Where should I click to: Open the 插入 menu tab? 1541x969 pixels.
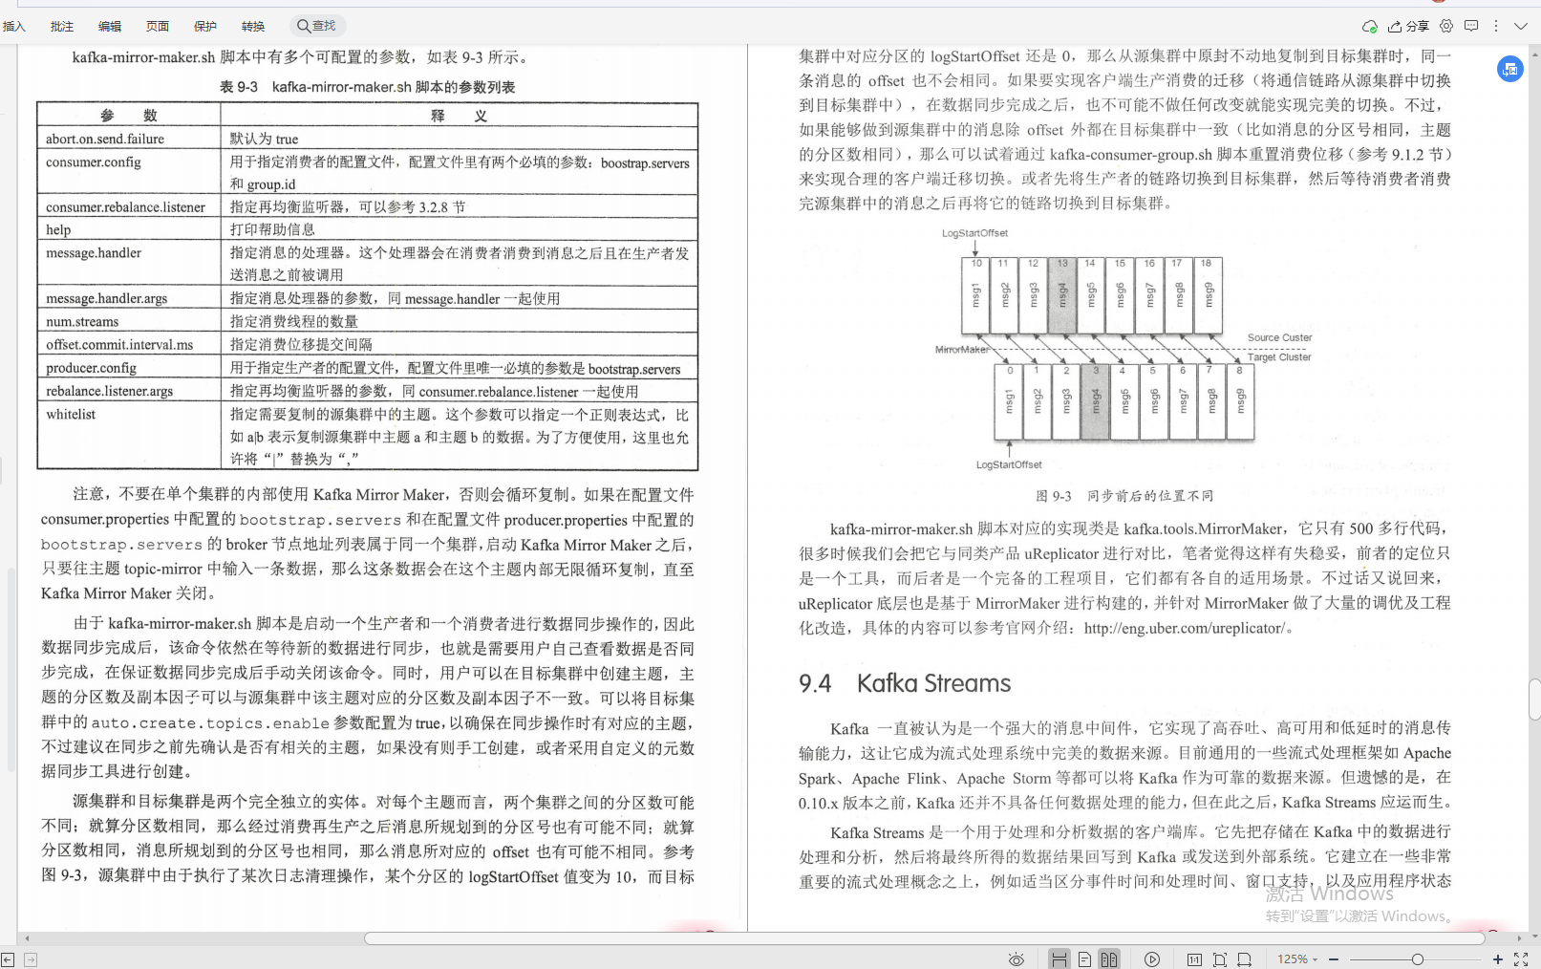[x=14, y=27]
